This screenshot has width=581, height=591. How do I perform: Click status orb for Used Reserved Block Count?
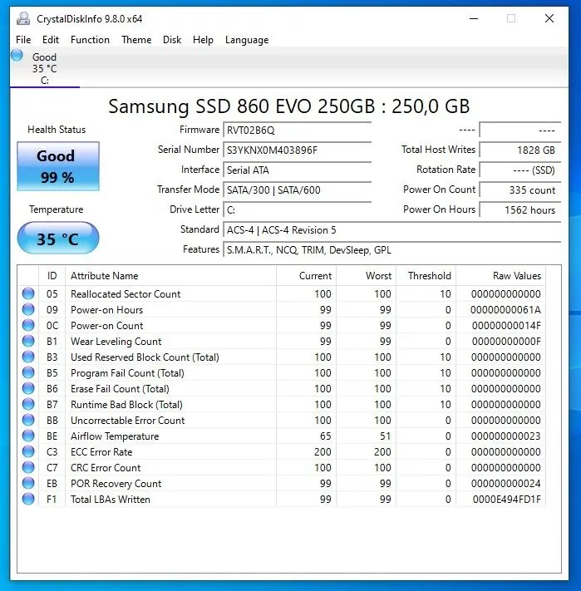click(28, 357)
